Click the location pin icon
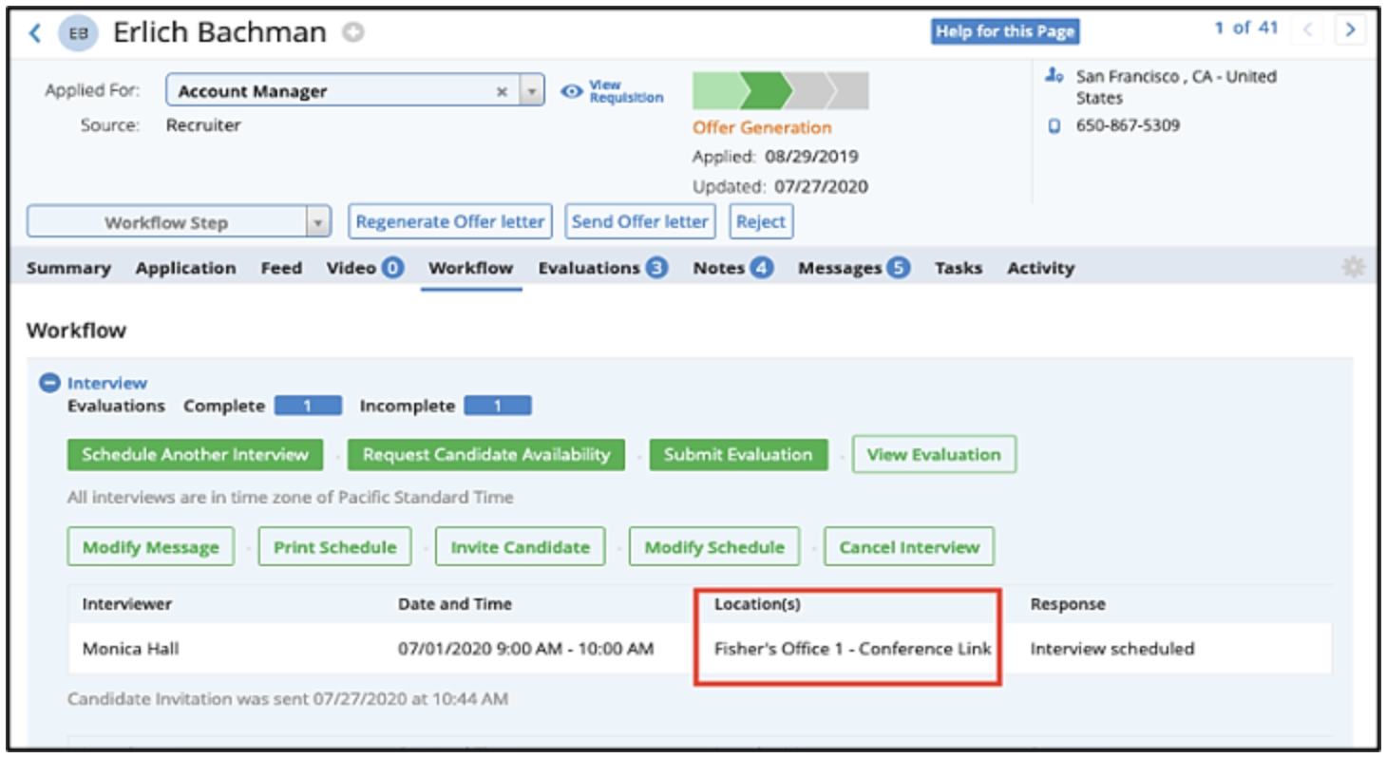Screen dimensions: 1387x758 tap(1053, 75)
